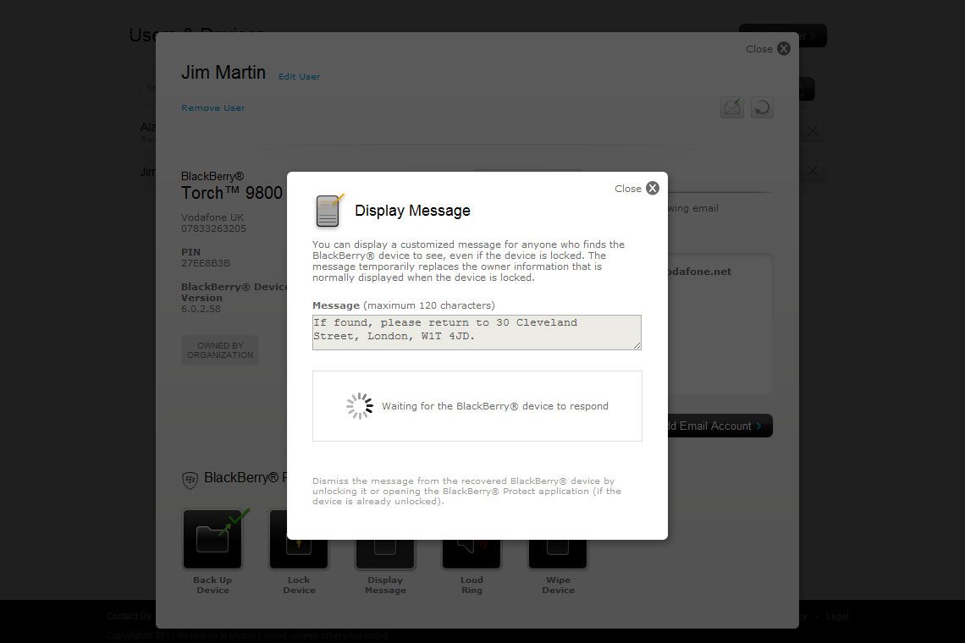Click the Loud Ring icon
Screen dimensions: 965x643
point(471,552)
